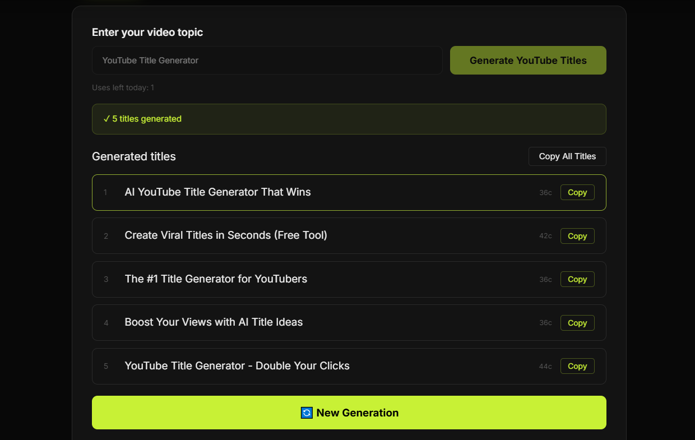Click the row number 5
This screenshot has height=440, width=695.
pyautogui.click(x=106, y=366)
